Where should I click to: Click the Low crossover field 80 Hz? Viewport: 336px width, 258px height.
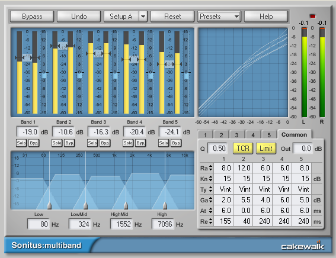39,224
